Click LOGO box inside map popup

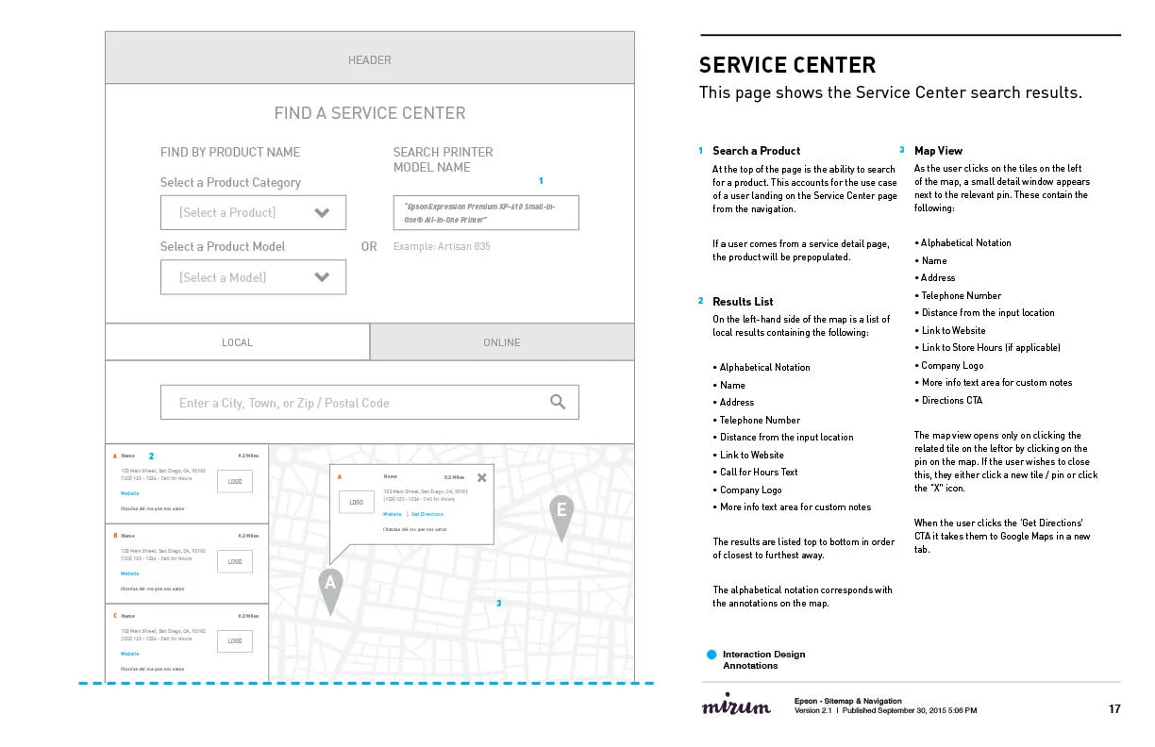pyautogui.click(x=357, y=502)
